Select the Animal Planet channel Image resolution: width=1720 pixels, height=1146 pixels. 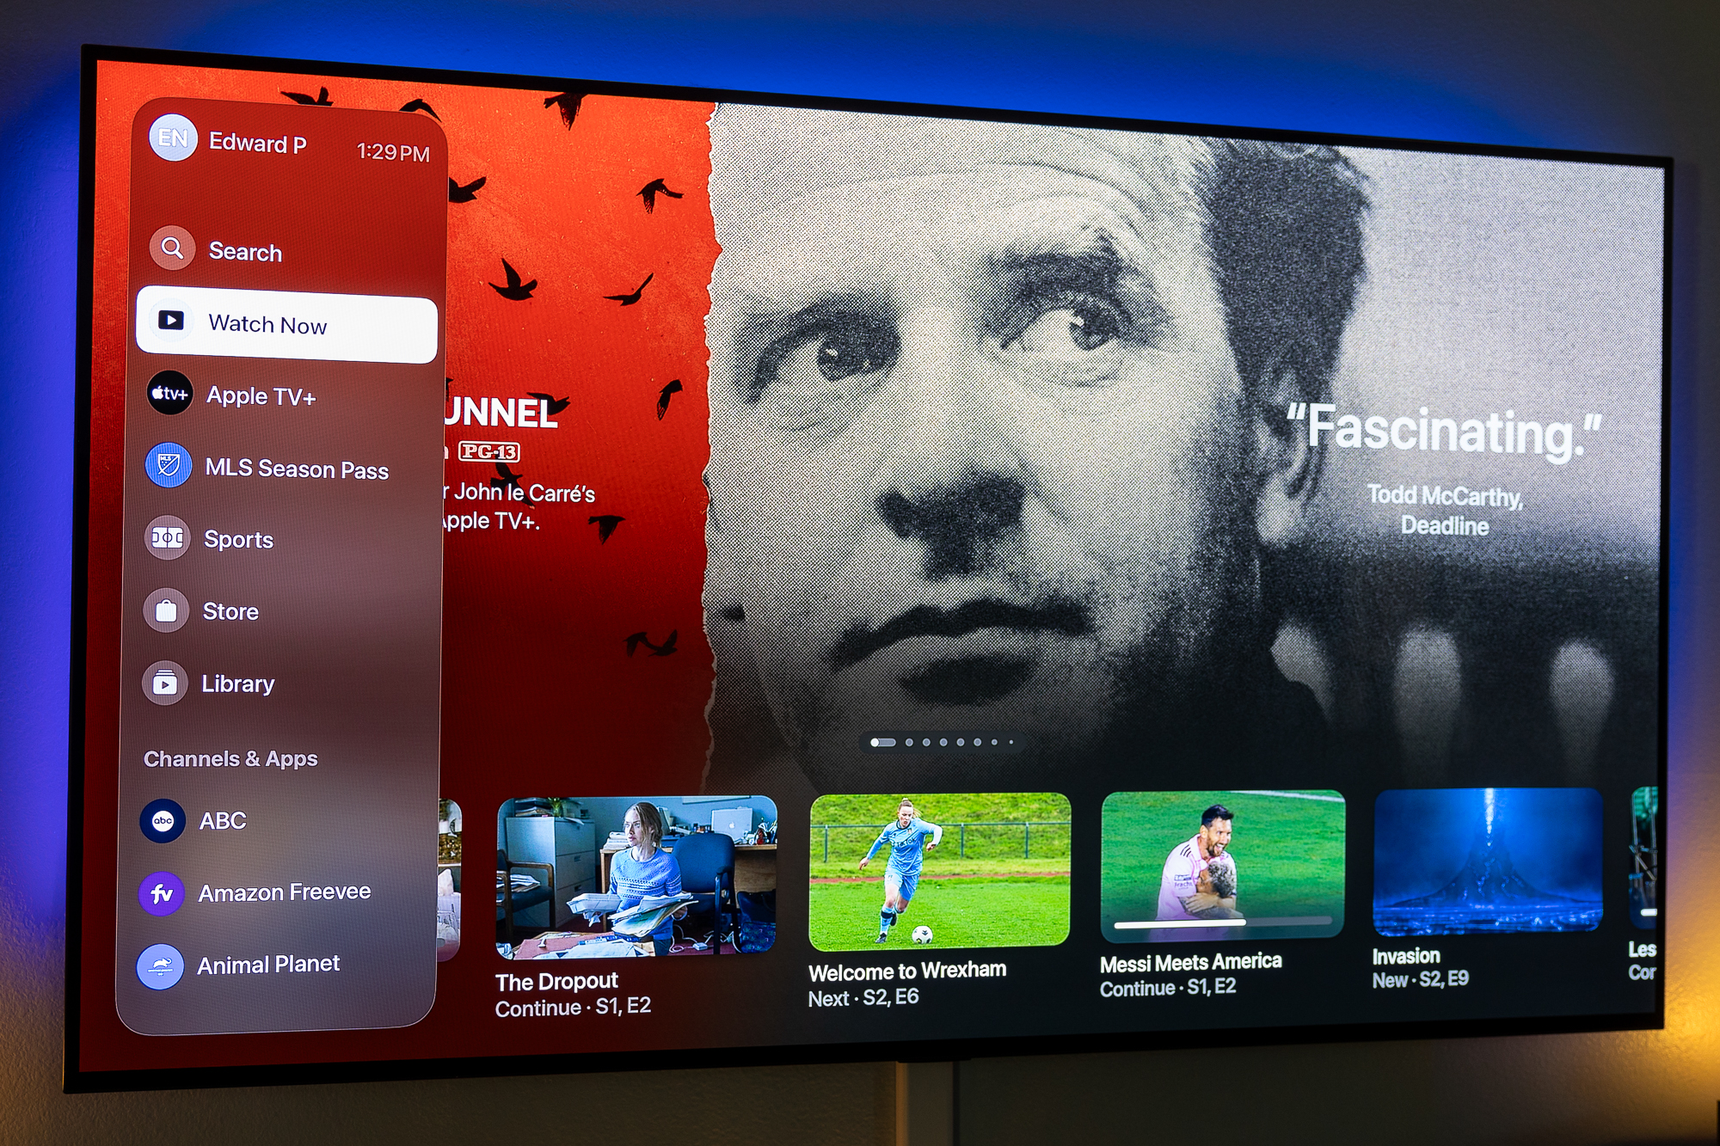click(268, 963)
